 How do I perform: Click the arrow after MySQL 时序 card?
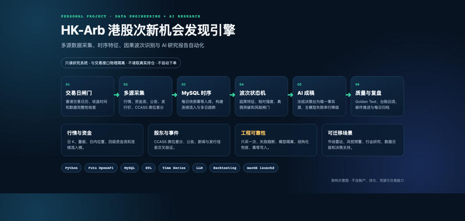coord(233,95)
